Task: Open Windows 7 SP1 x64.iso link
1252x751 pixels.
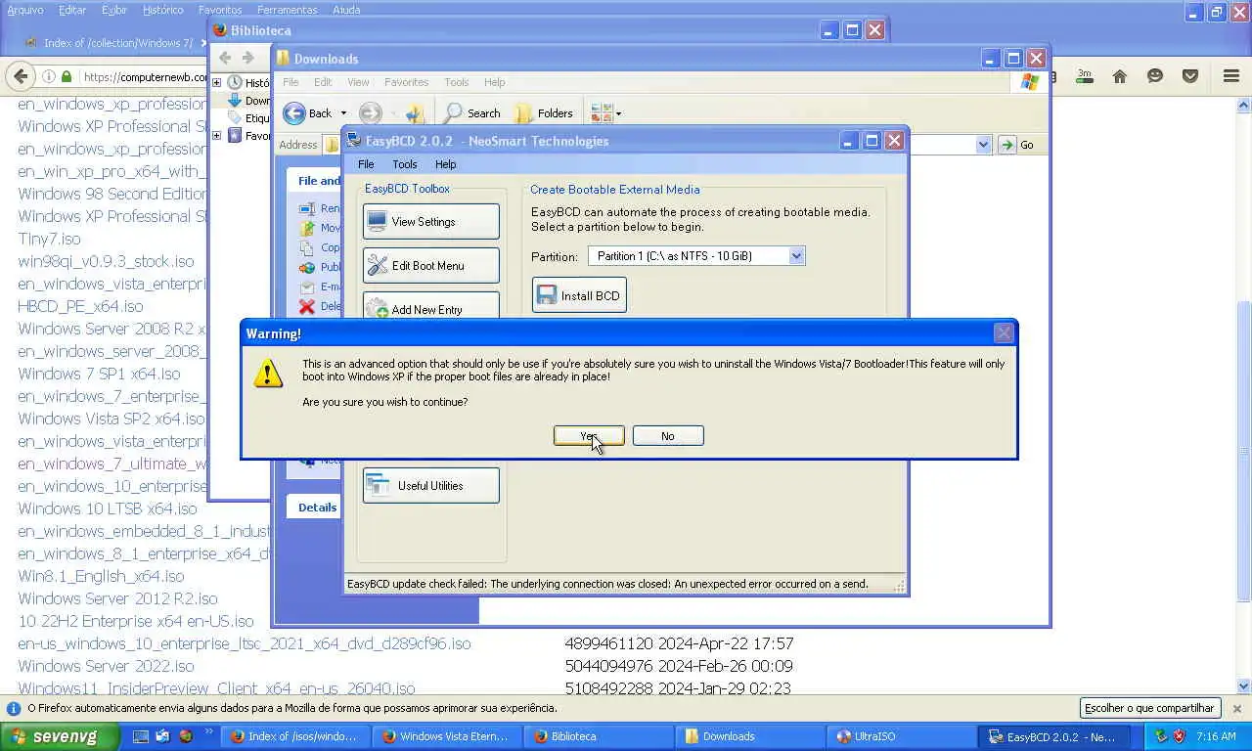Action: click(x=99, y=374)
